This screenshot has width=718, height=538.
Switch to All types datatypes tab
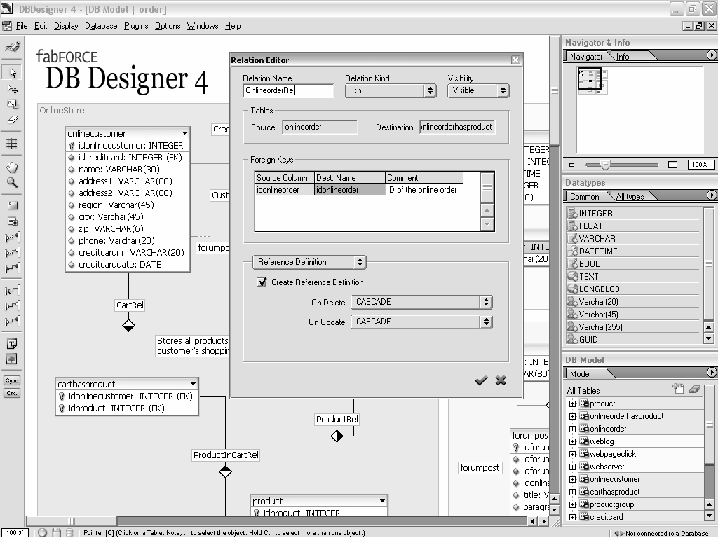click(630, 197)
